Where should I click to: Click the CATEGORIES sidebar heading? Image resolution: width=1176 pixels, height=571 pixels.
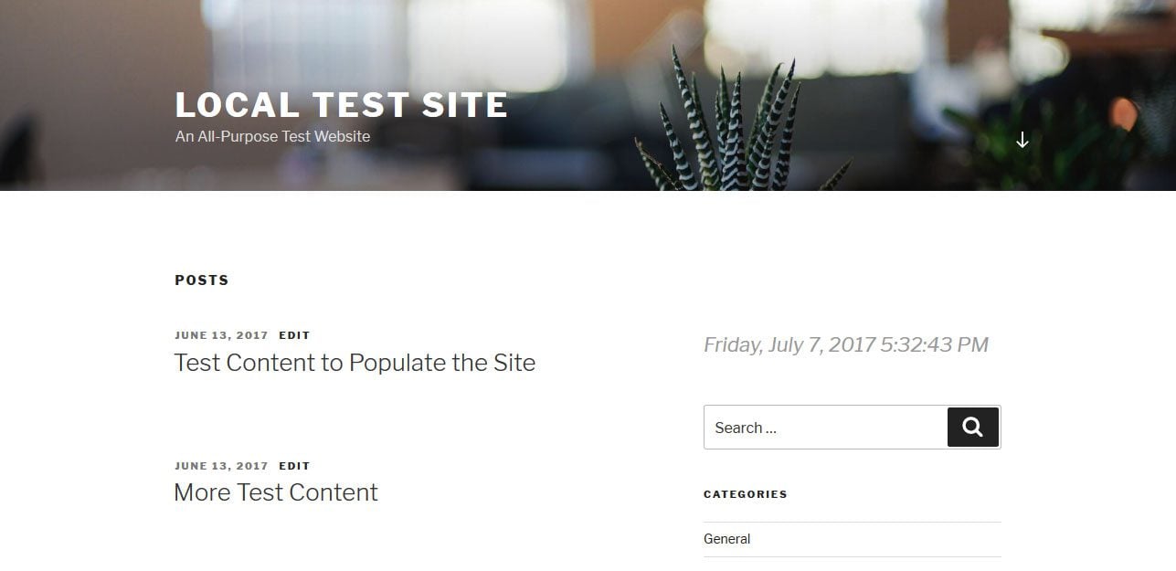(746, 494)
